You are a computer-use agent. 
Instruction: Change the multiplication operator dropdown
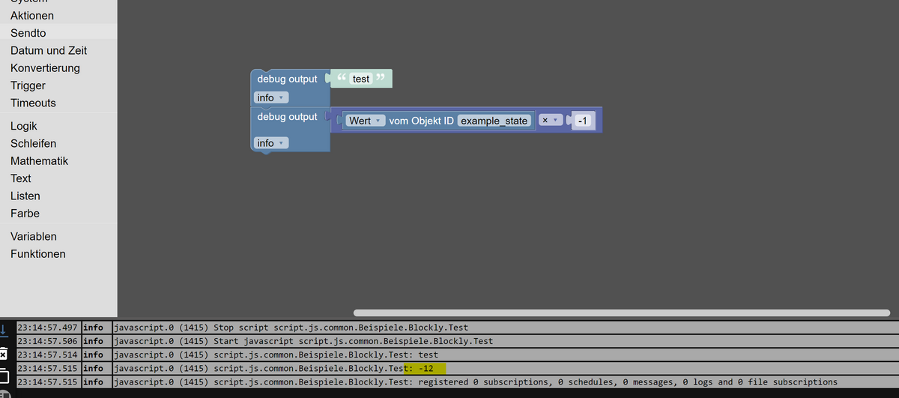pyautogui.click(x=551, y=121)
